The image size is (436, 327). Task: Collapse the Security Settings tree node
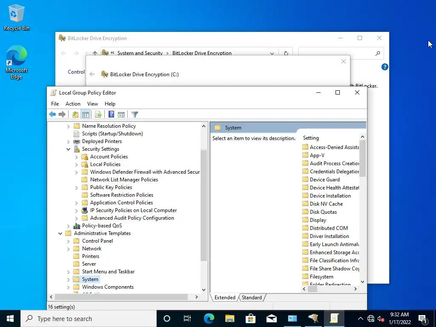[69, 149]
